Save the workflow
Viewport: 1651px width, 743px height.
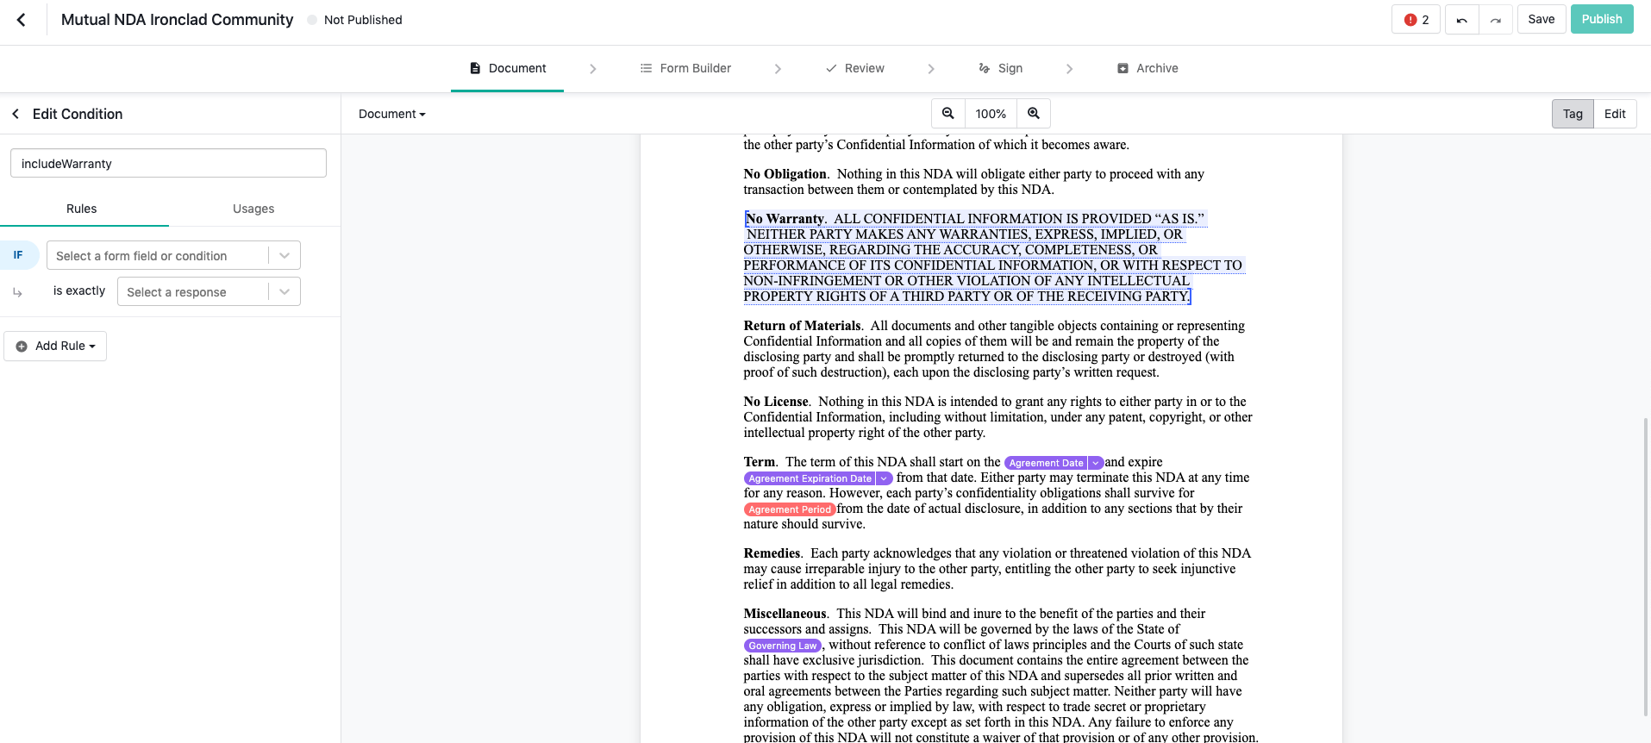(1542, 19)
